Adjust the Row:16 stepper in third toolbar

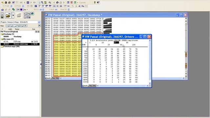click(x=69, y=10)
